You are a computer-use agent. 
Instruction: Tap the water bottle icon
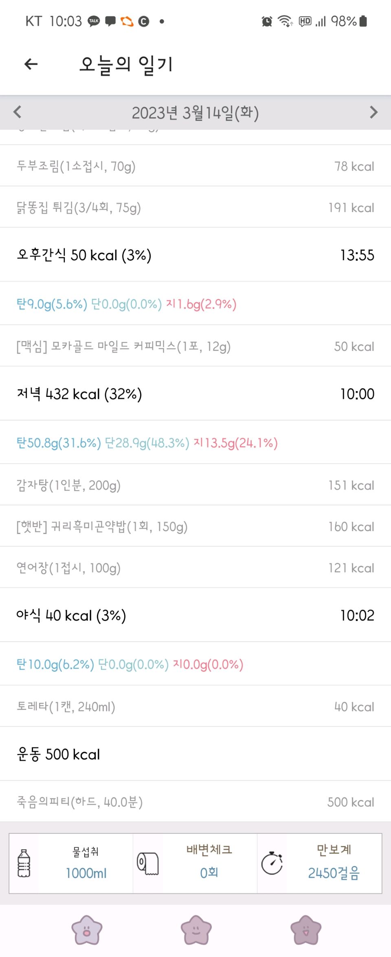(x=24, y=863)
